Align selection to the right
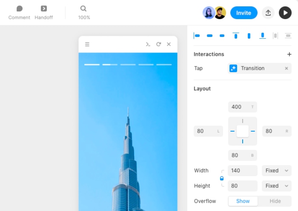The height and width of the screenshot is (211, 298). [222, 36]
